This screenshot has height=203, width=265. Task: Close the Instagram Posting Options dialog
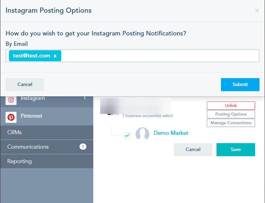coord(257,10)
